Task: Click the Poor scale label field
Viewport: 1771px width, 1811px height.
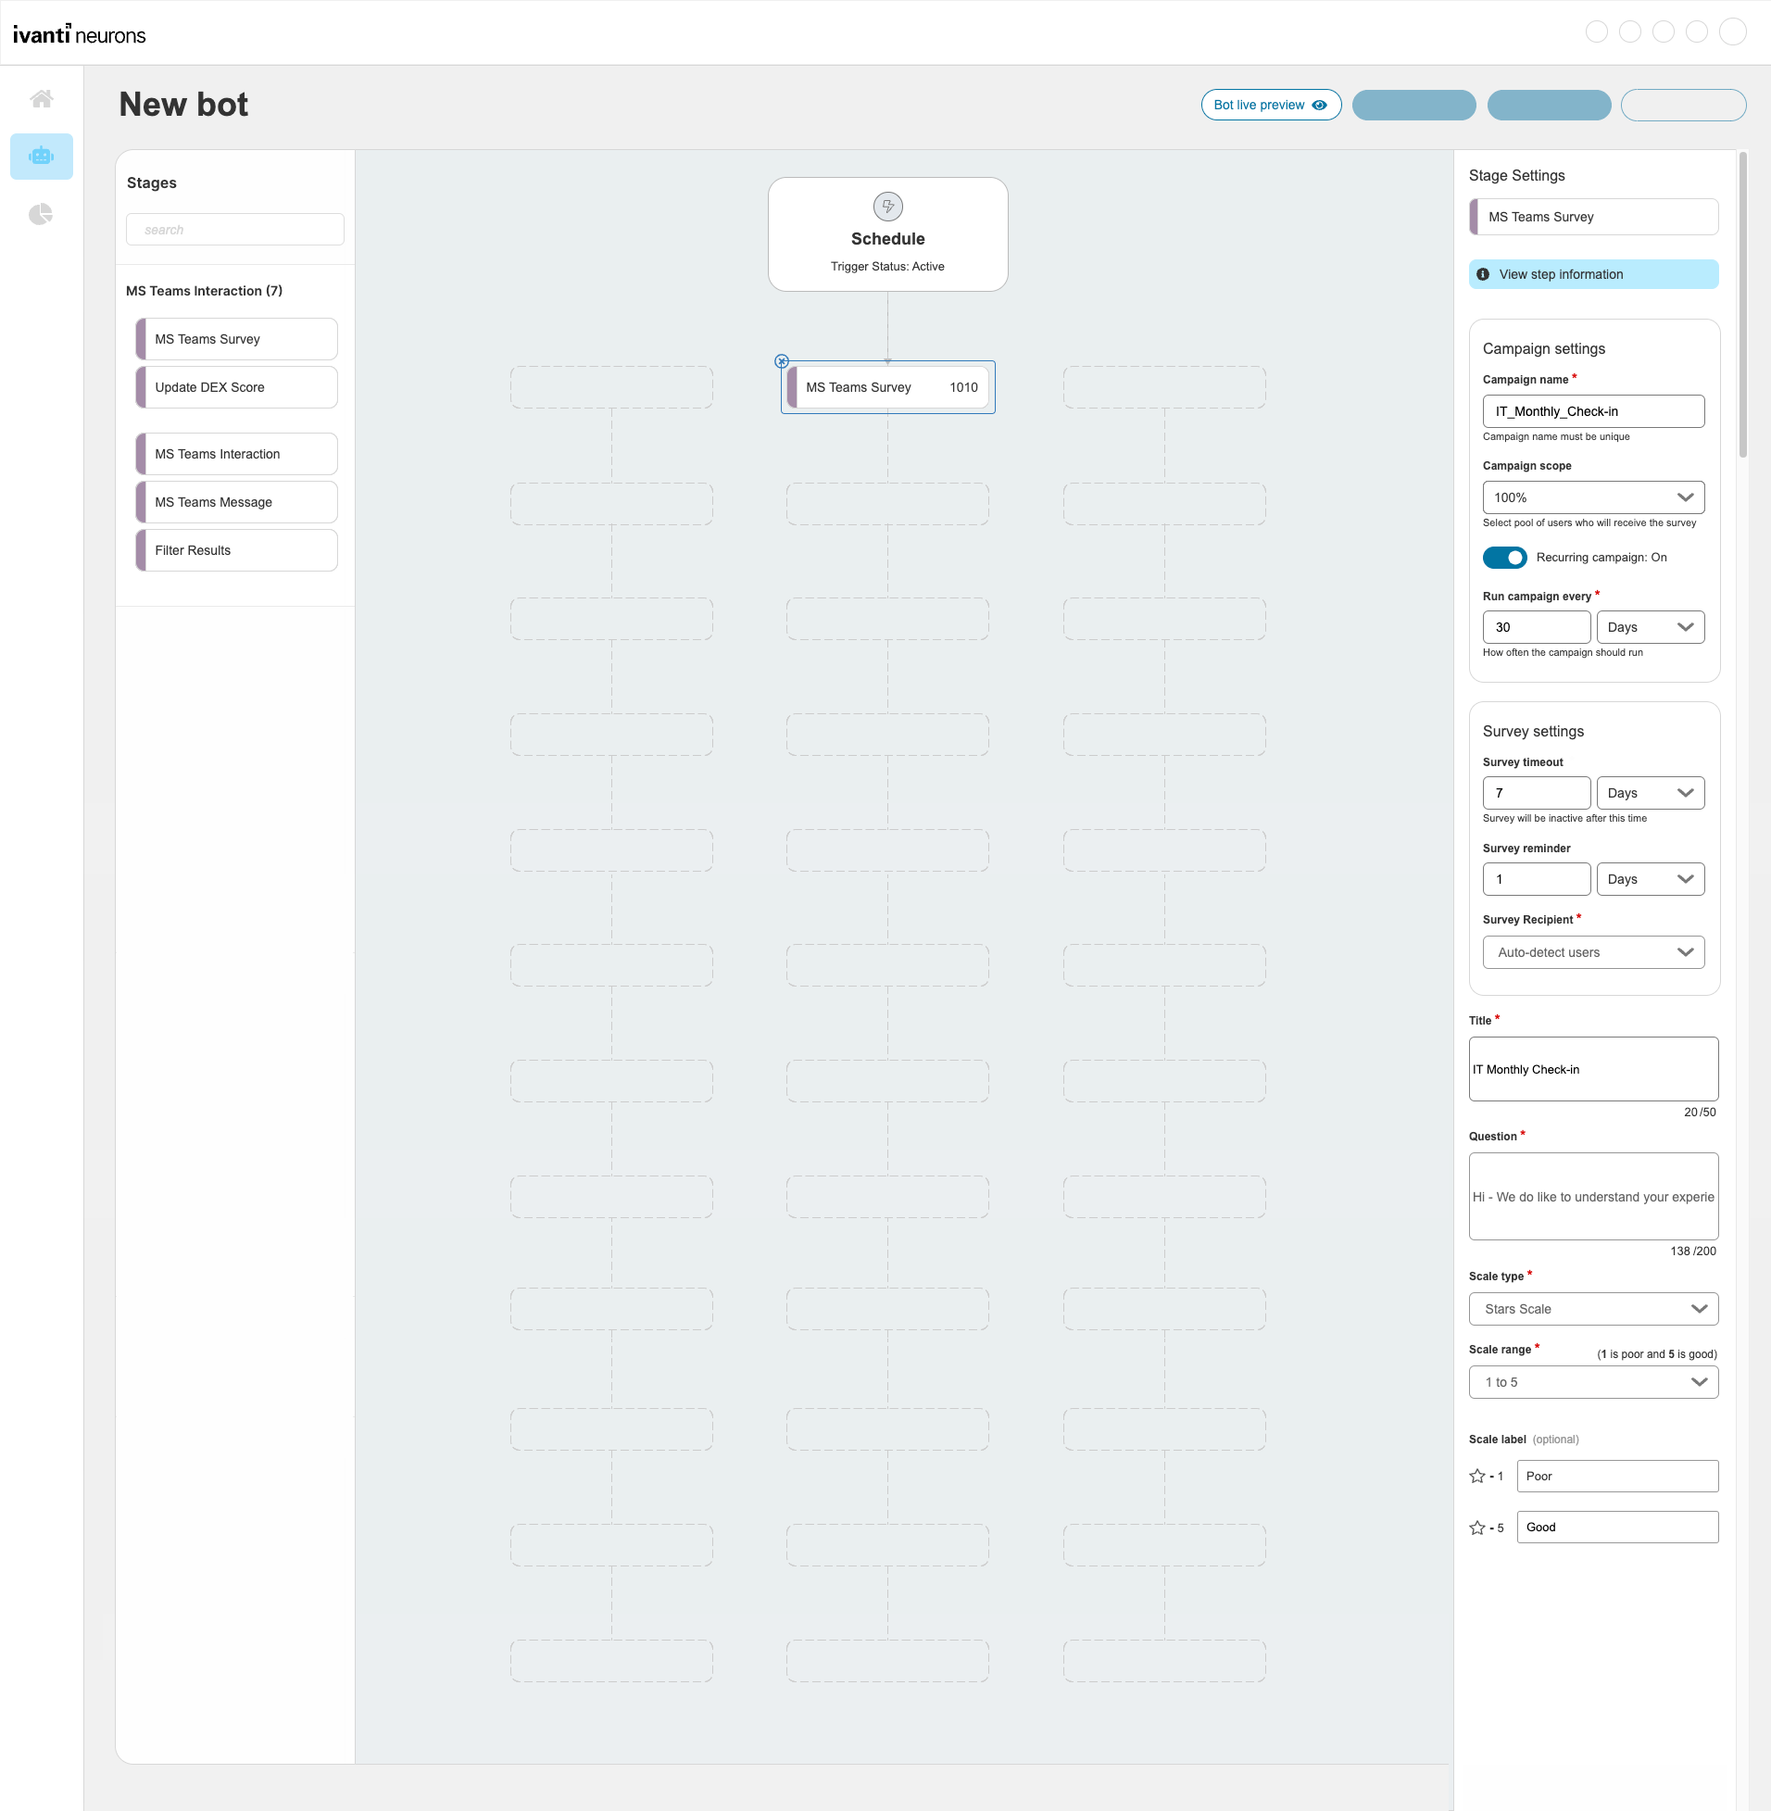Action: 1617,1477
